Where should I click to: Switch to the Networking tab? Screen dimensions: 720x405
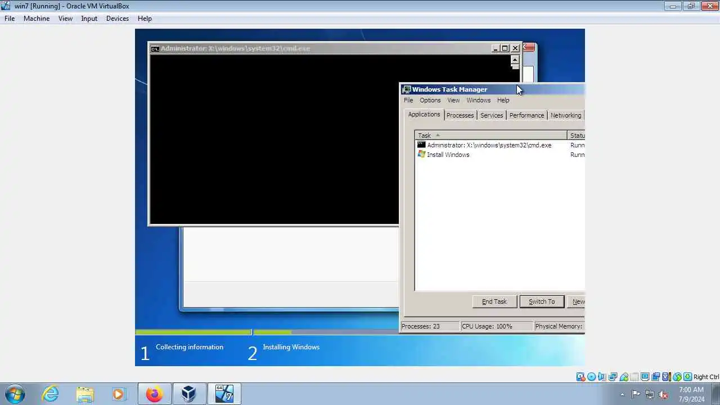click(x=566, y=115)
